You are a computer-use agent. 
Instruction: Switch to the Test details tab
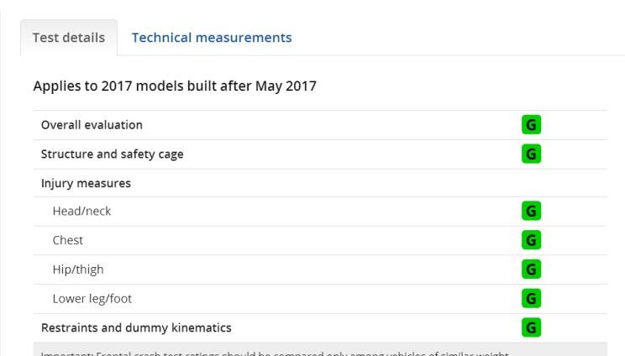pos(69,38)
